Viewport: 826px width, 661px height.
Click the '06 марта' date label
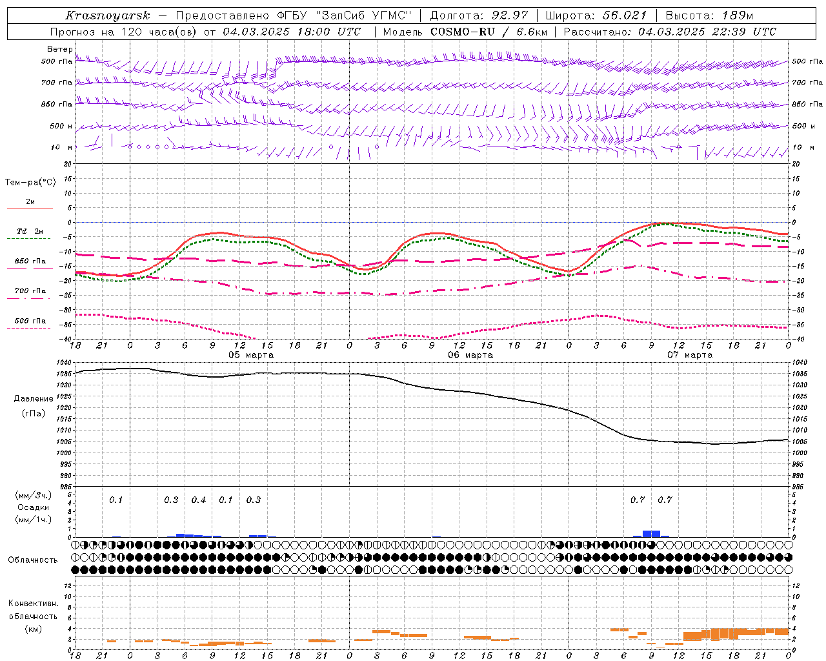click(x=470, y=355)
